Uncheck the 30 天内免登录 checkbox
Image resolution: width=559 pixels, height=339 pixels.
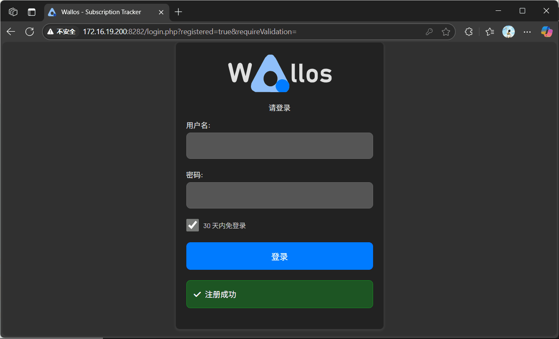point(193,225)
